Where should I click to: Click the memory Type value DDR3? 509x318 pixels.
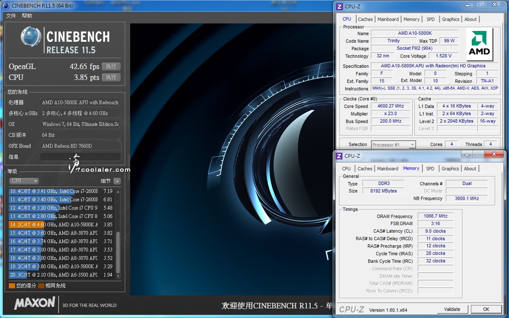383,183
